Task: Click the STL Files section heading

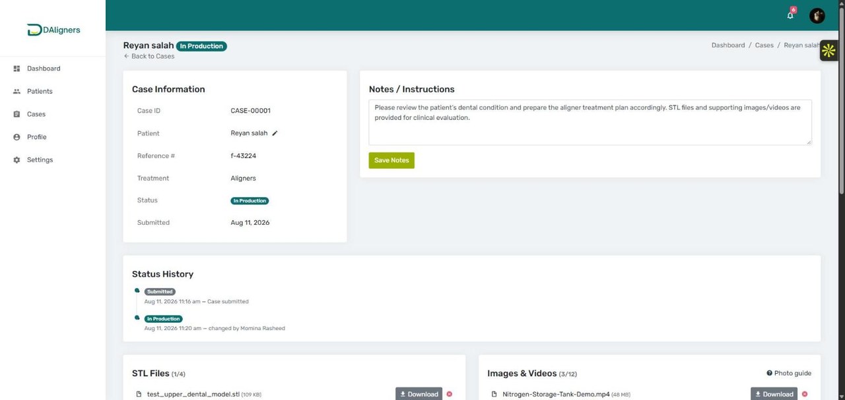Action: pyautogui.click(x=151, y=373)
